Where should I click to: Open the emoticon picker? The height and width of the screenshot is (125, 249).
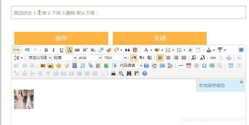pos(59,66)
